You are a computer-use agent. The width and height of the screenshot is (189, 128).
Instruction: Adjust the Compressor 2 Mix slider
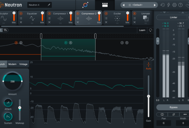pos(99,16)
